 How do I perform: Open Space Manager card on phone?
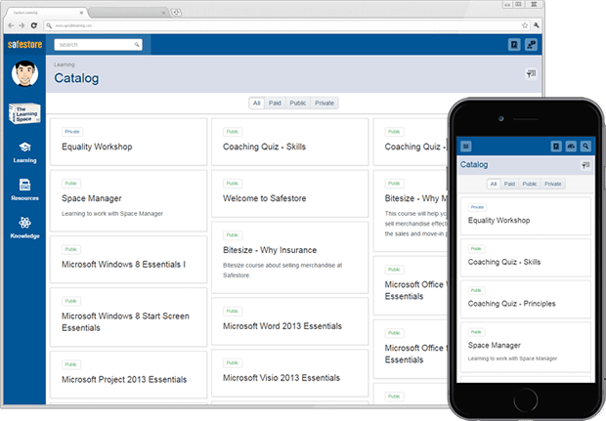coord(526,347)
